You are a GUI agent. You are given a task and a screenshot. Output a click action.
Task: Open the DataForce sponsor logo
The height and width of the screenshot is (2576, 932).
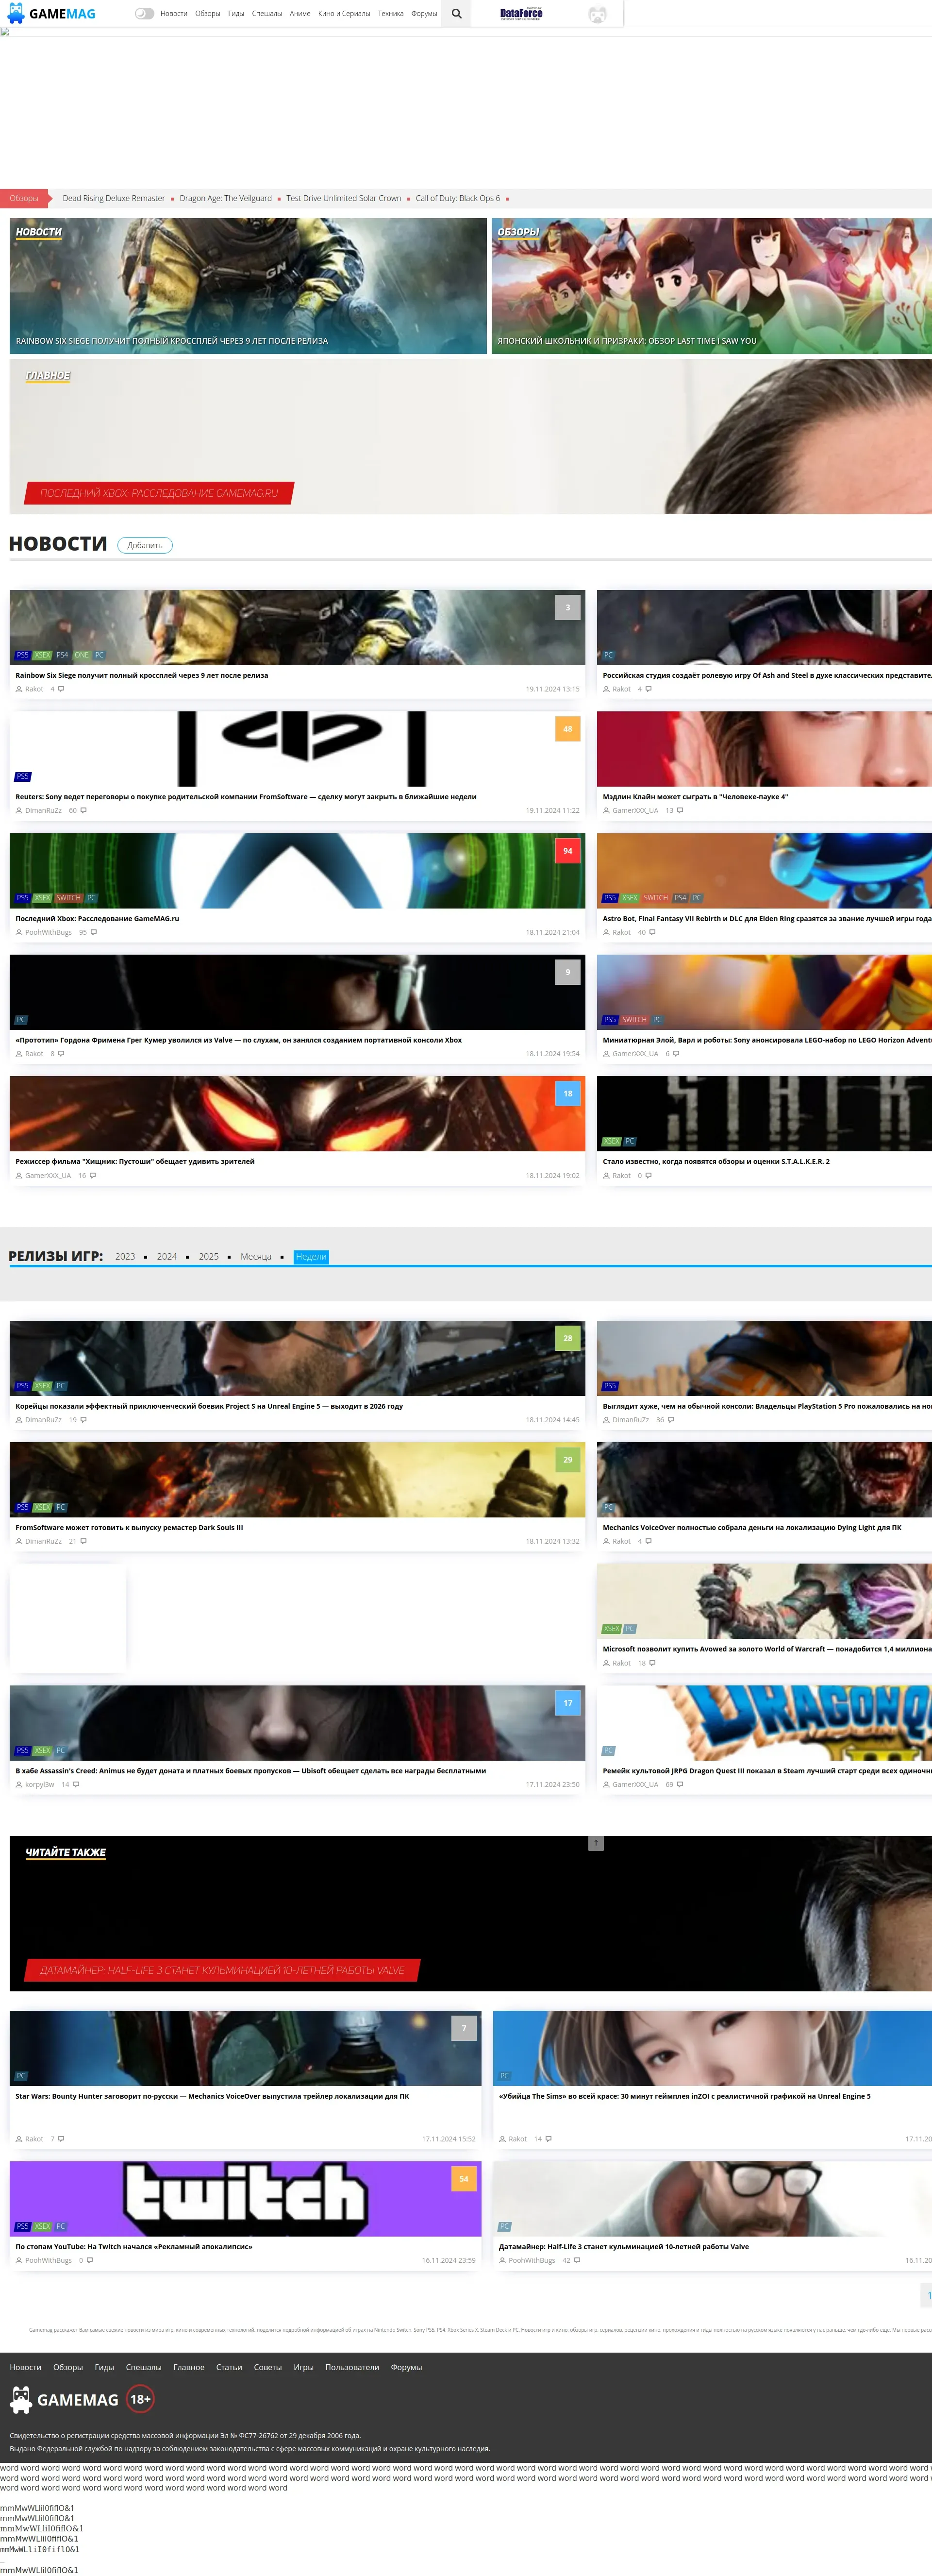[x=521, y=14]
